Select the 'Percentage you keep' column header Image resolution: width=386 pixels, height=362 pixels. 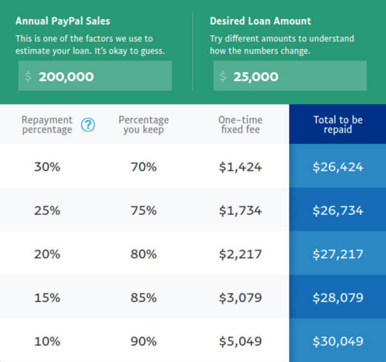click(x=143, y=125)
